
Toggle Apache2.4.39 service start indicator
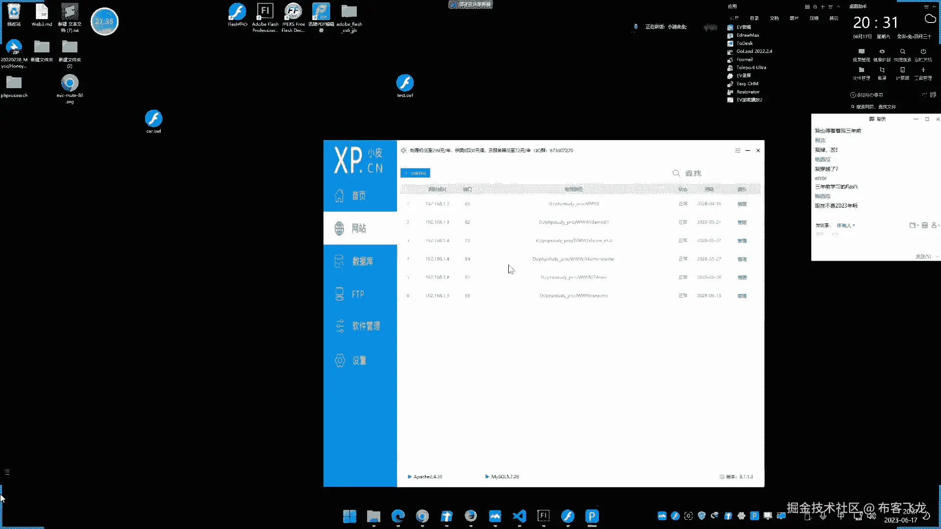pos(410,477)
